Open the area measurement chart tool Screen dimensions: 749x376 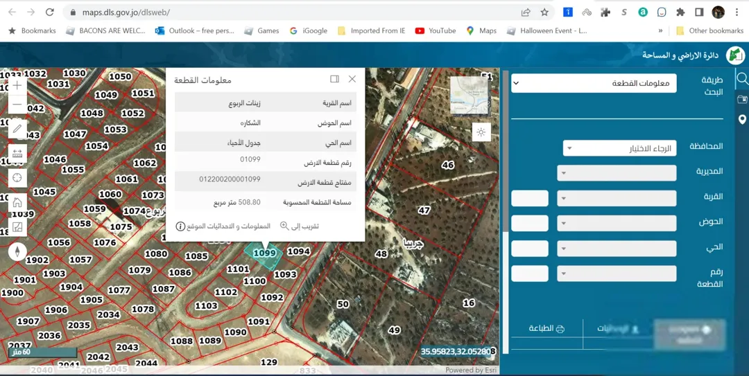(17, 226)
